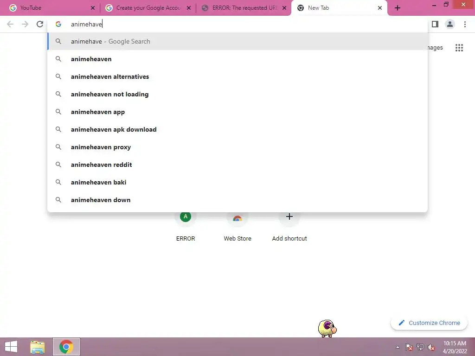The width and height of the screenshot is (475, 356).
Task: Minimize the Chrome window
Action: click(434, 5)
